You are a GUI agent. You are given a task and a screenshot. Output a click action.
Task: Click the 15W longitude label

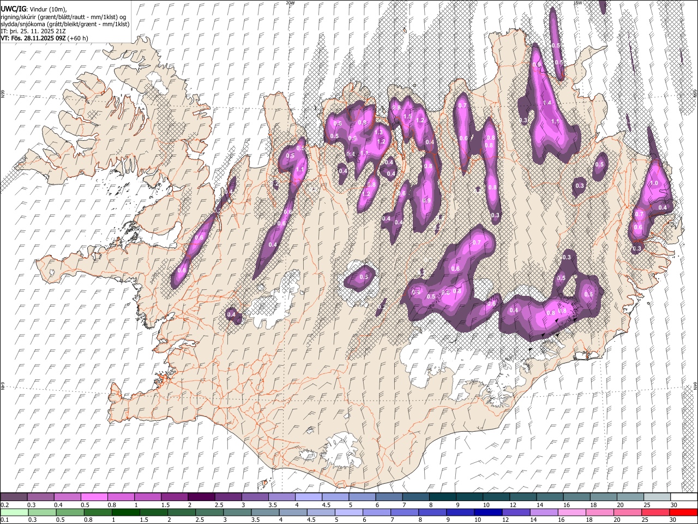click(577, 3)
